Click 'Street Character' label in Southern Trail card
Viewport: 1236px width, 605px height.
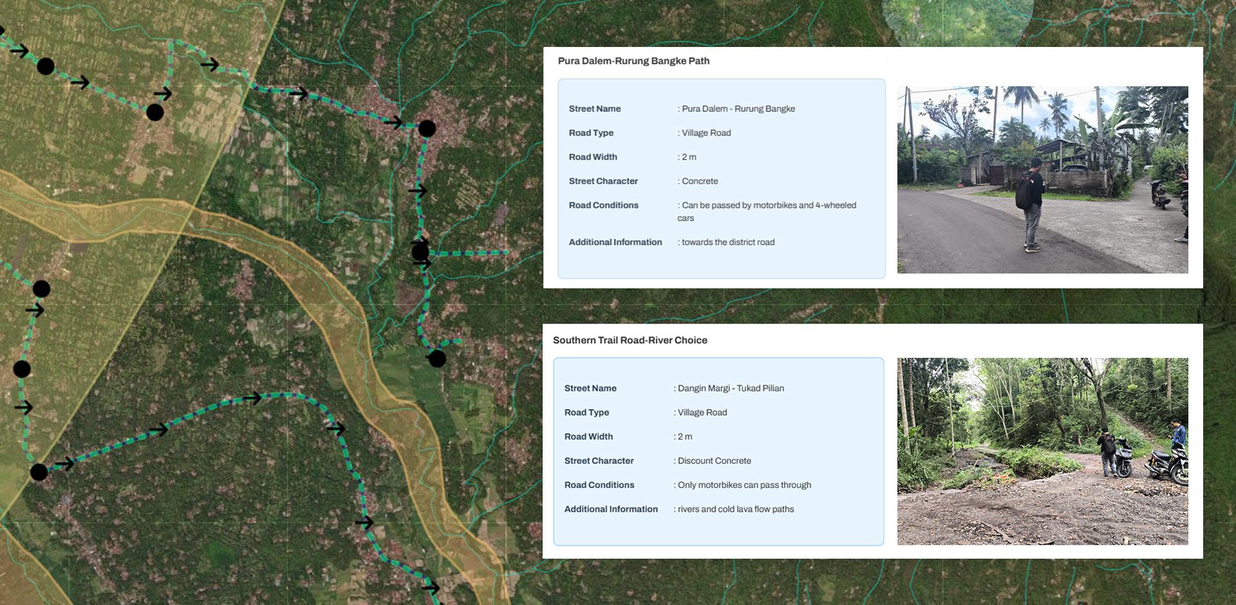599,461
